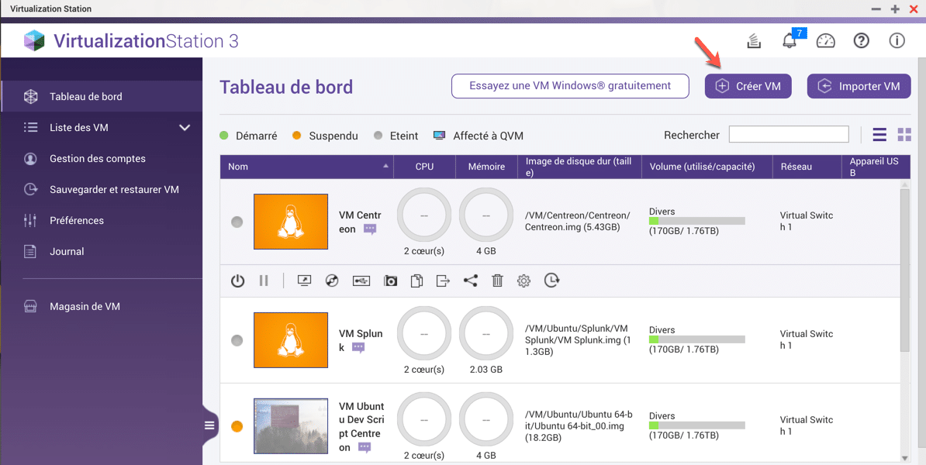Image resolution: width=926 pixels, height=465 pixels.
Task: Click /VM/Centreon/Centreon.img disk path
Action: pyautogui.click(x=578, y=221)
